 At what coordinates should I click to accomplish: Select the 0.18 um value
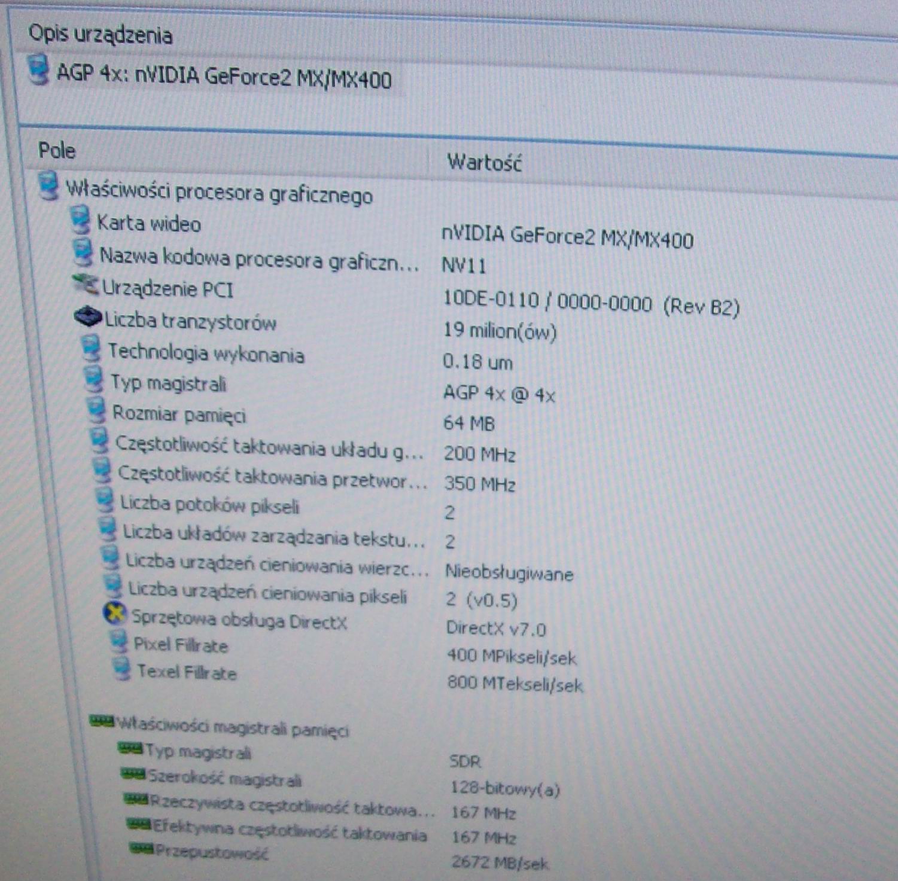[478, 362]
